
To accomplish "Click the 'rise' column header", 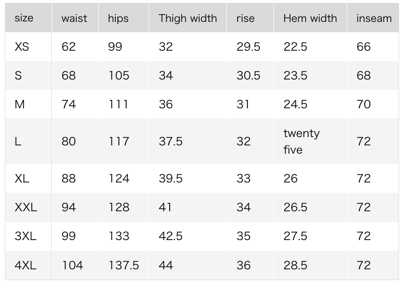I will [x=250, y=18].
